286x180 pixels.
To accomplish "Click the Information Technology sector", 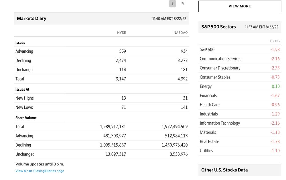I will point(220,123).
